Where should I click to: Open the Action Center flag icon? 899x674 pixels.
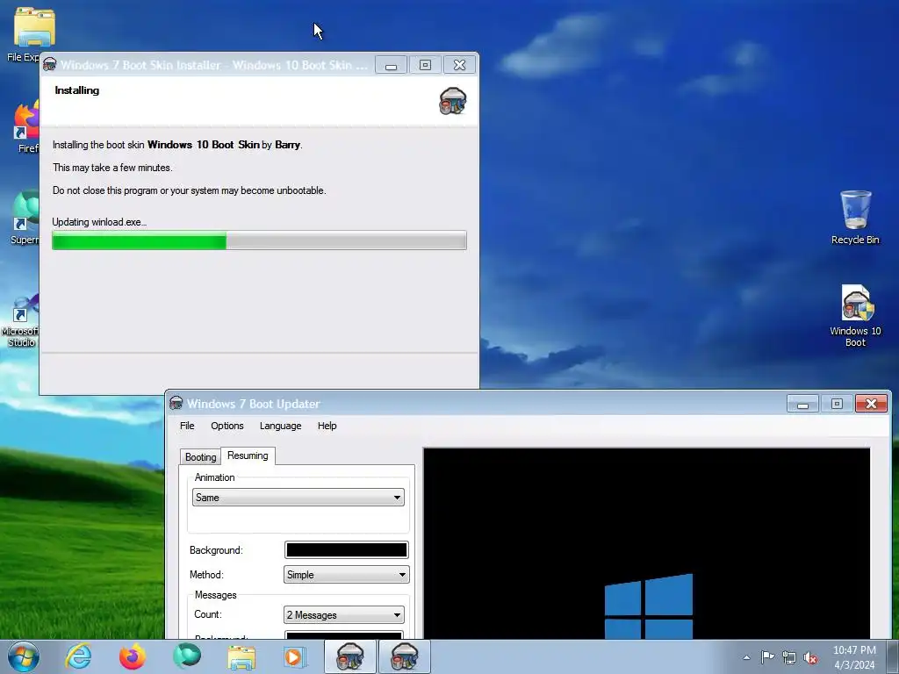tap(767, 657)
